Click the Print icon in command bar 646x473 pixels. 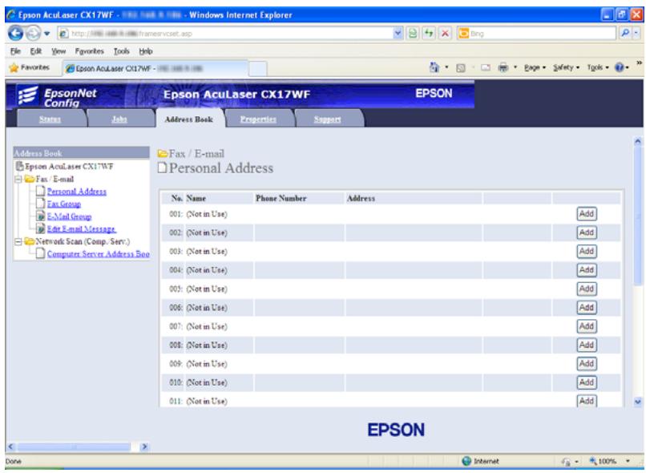pos(503,67)
